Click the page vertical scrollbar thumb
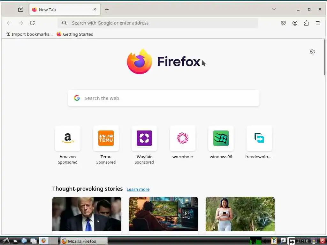 click(324, 57)
